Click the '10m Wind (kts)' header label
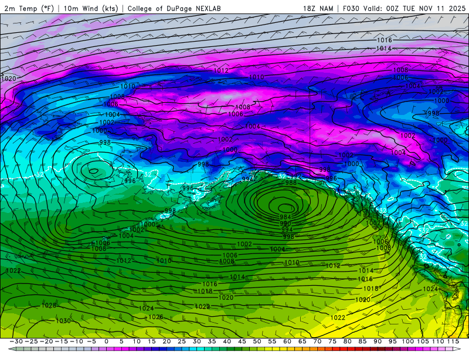Viewport: 469px width, 352px height. 91,8
